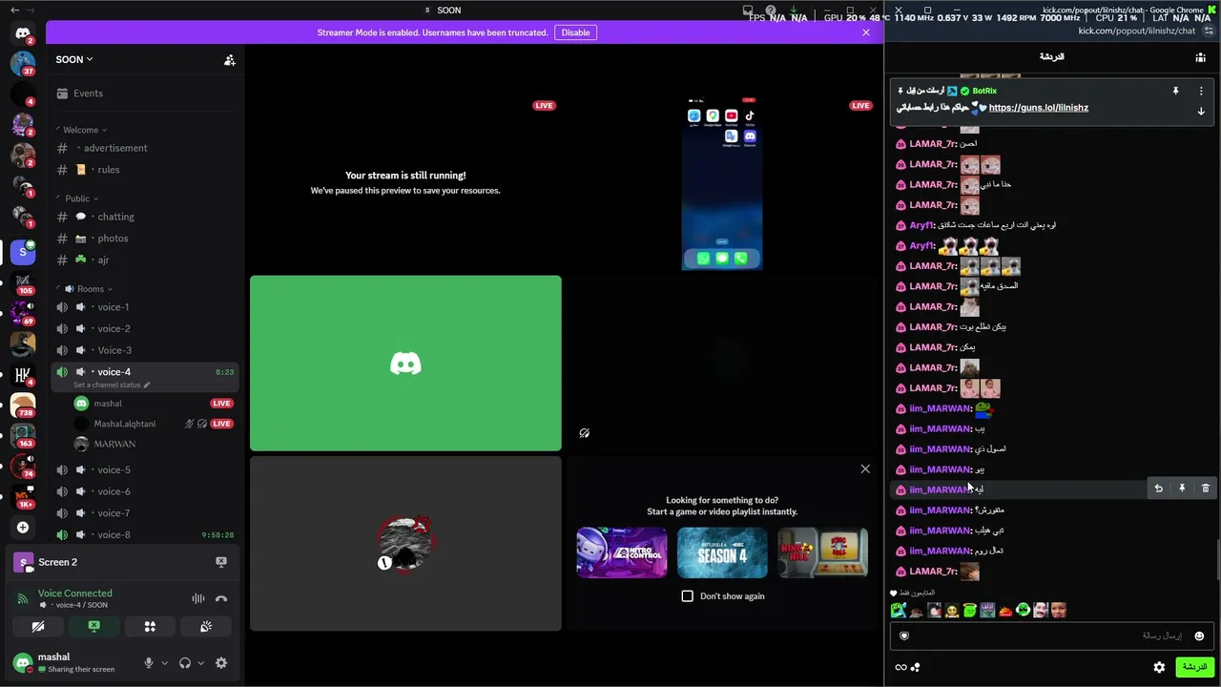Stop sharing Screen 2 stream icon
The height and width of the screenshot is (687, 1221).
coord(221,562)
